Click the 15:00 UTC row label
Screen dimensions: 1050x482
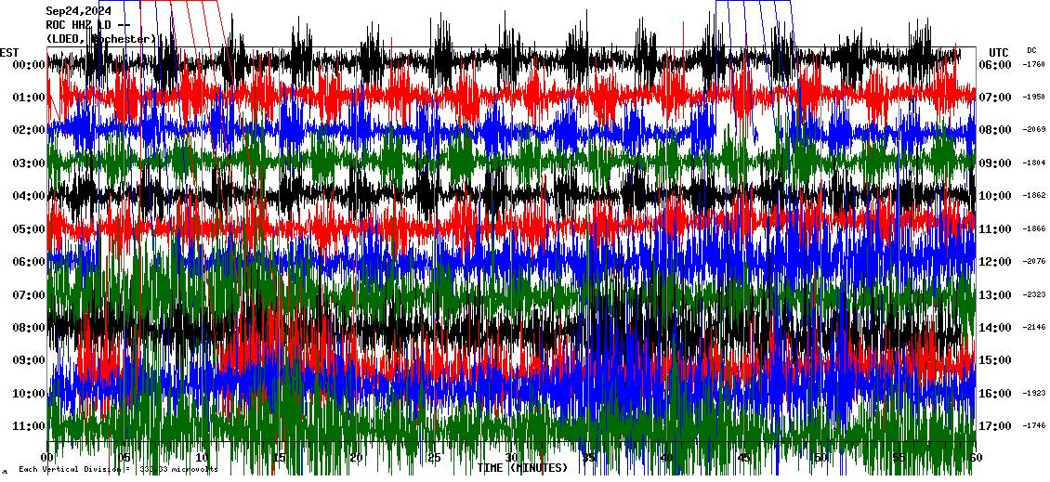[997, 360]
